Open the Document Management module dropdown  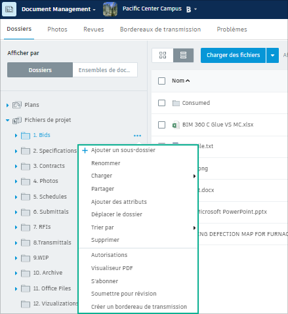94,10
